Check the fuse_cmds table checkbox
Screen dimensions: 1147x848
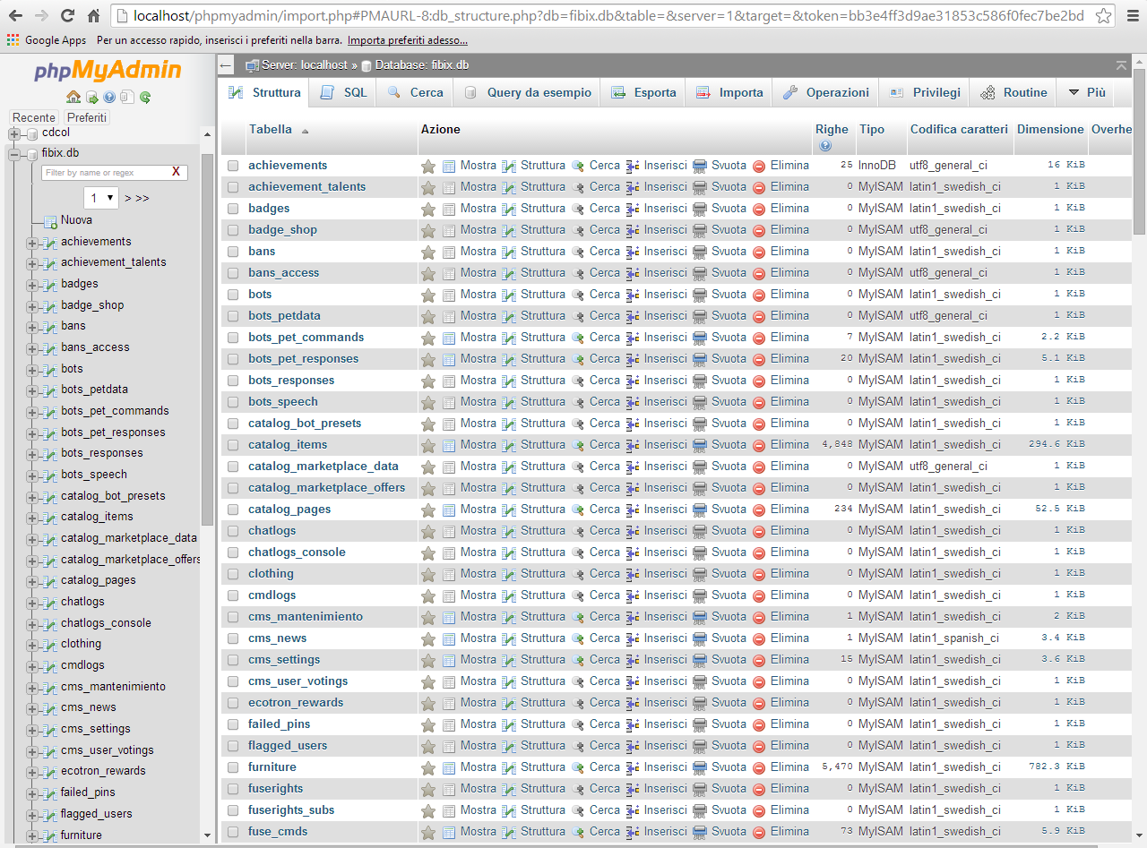click(233, 832)
